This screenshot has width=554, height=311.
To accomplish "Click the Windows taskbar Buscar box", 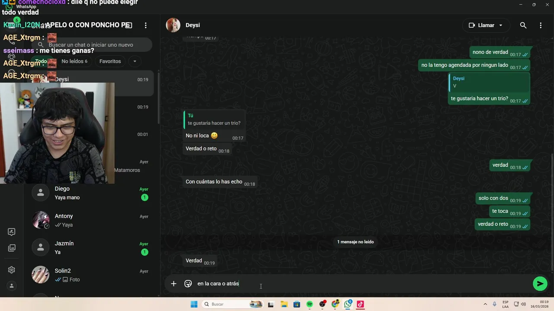I will [232, 304].
